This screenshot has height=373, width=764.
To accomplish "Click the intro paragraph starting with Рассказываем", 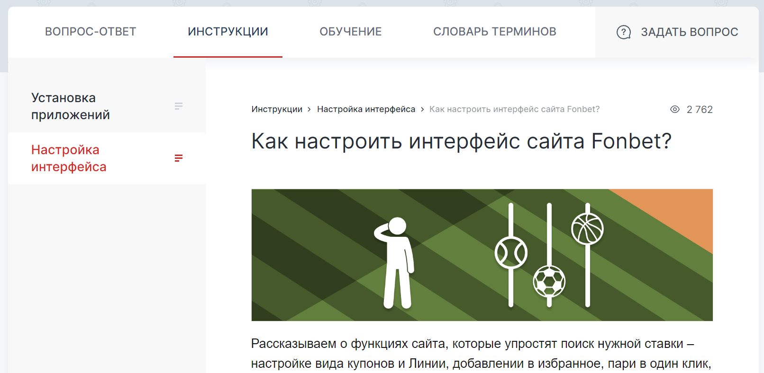I will 481,354.
